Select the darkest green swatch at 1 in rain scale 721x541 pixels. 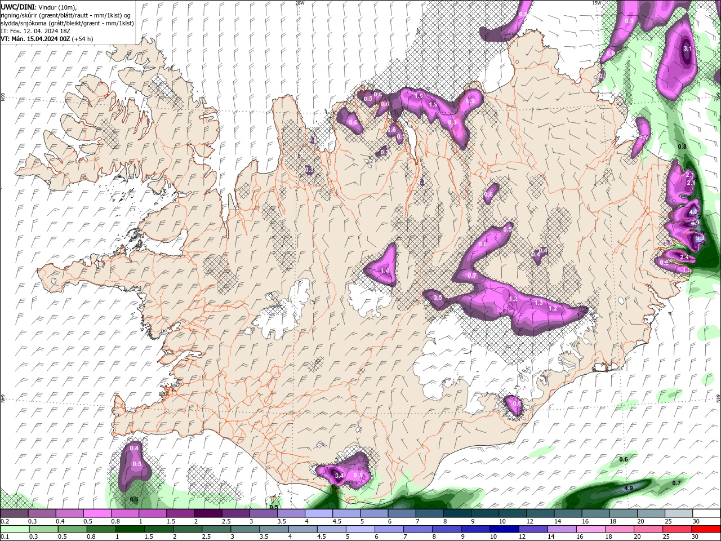130,529
